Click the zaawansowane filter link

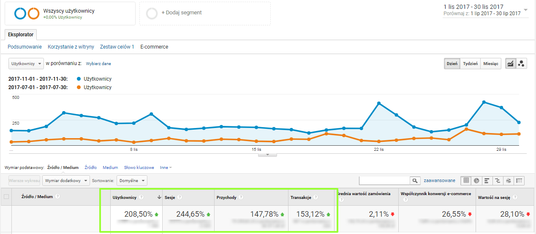[x=439, y=181]
